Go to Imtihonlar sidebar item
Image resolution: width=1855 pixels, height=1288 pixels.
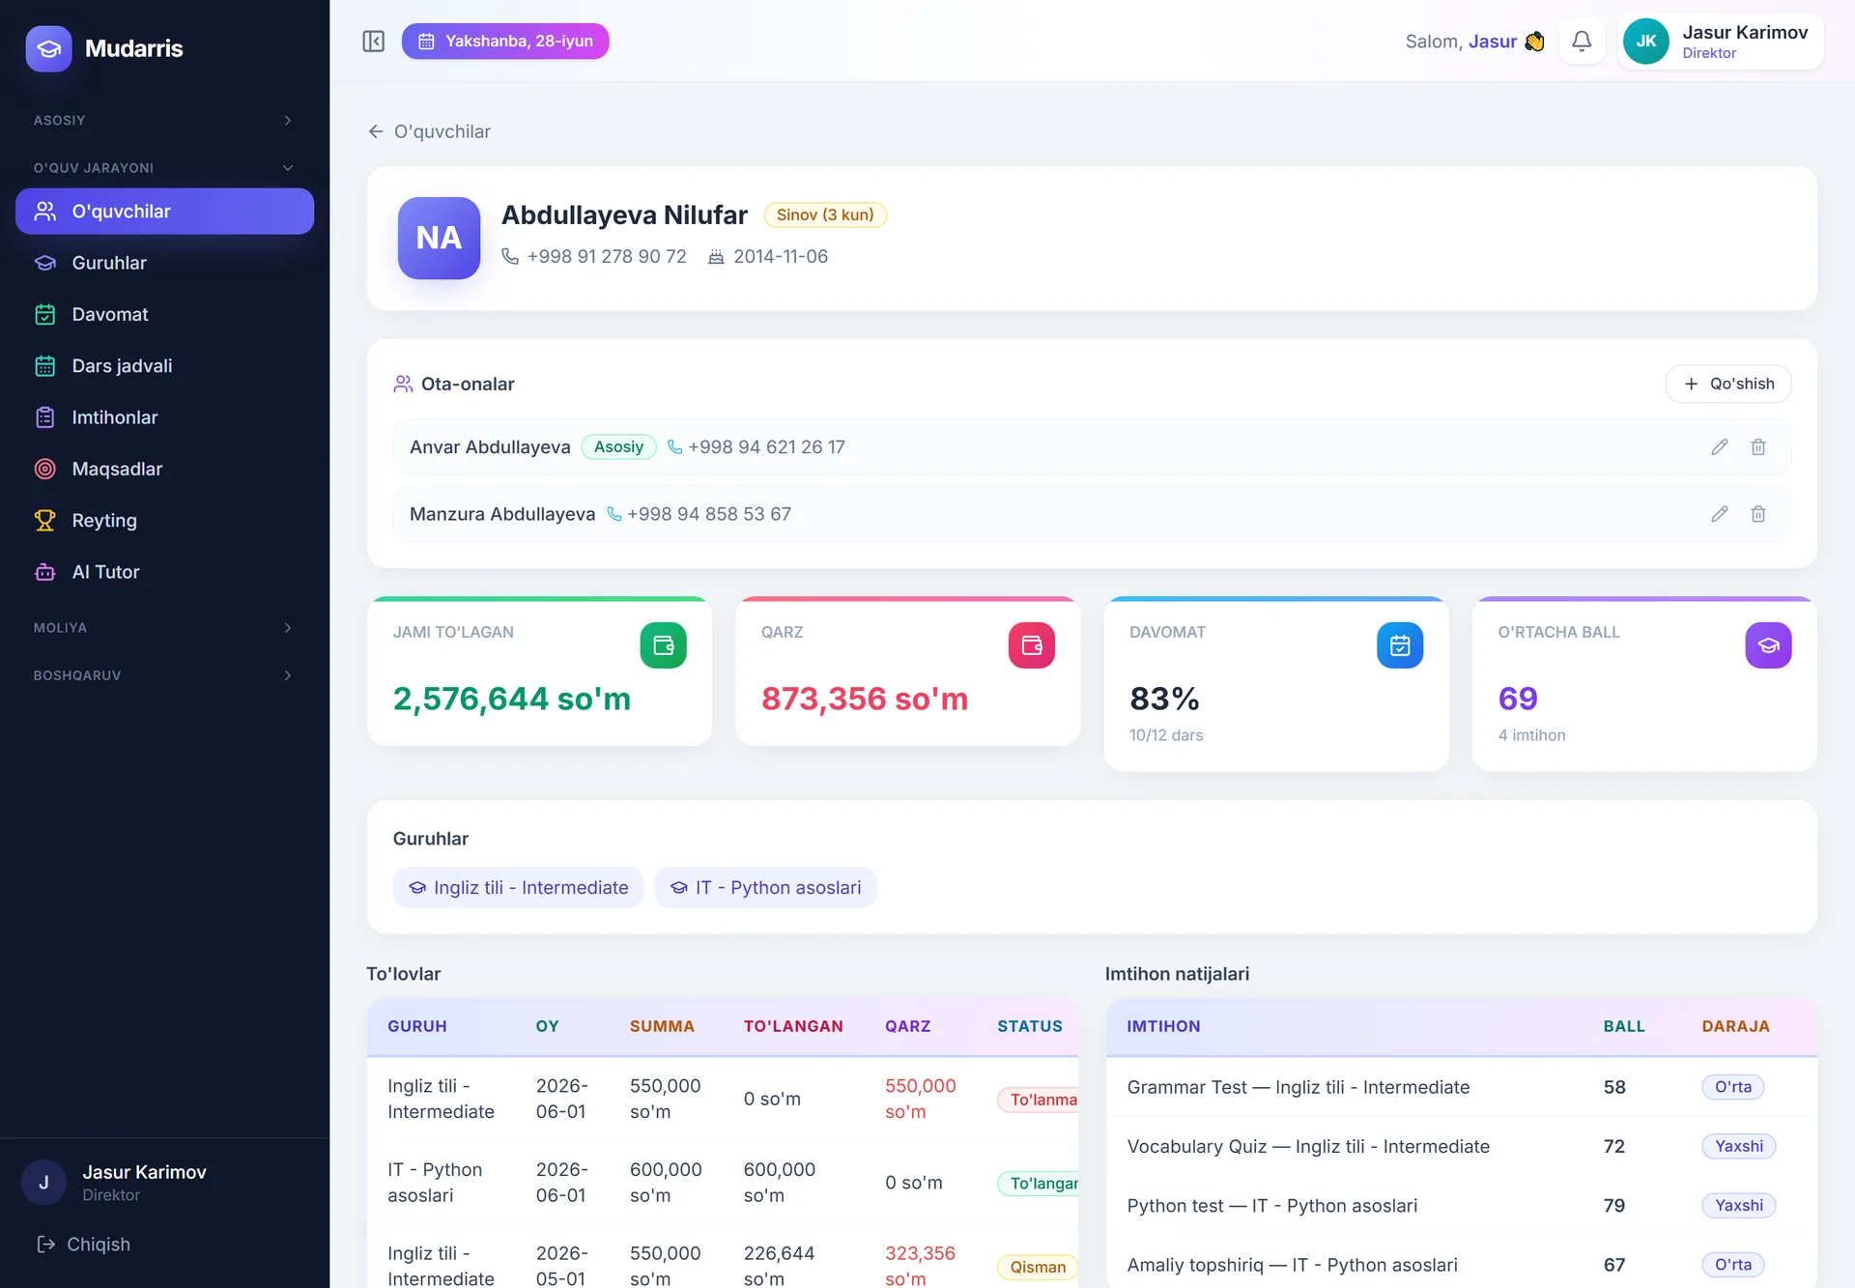coord(164,417)
